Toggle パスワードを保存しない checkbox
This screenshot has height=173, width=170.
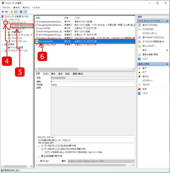42,153
